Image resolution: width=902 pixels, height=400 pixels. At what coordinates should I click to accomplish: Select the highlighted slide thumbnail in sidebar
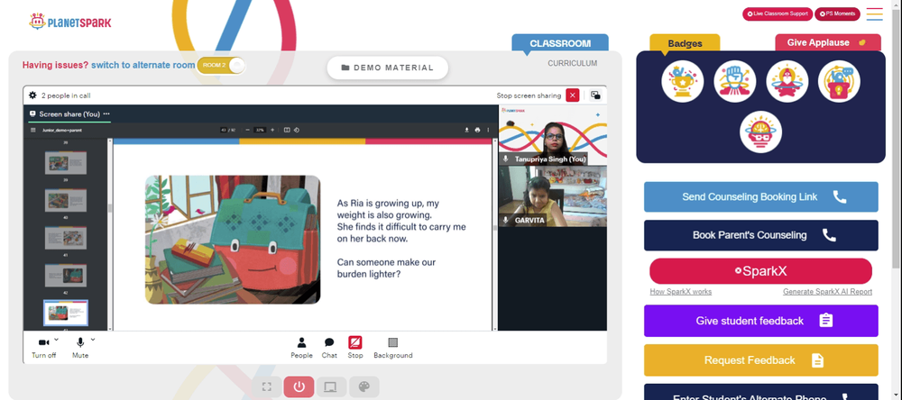click(66, 313)
